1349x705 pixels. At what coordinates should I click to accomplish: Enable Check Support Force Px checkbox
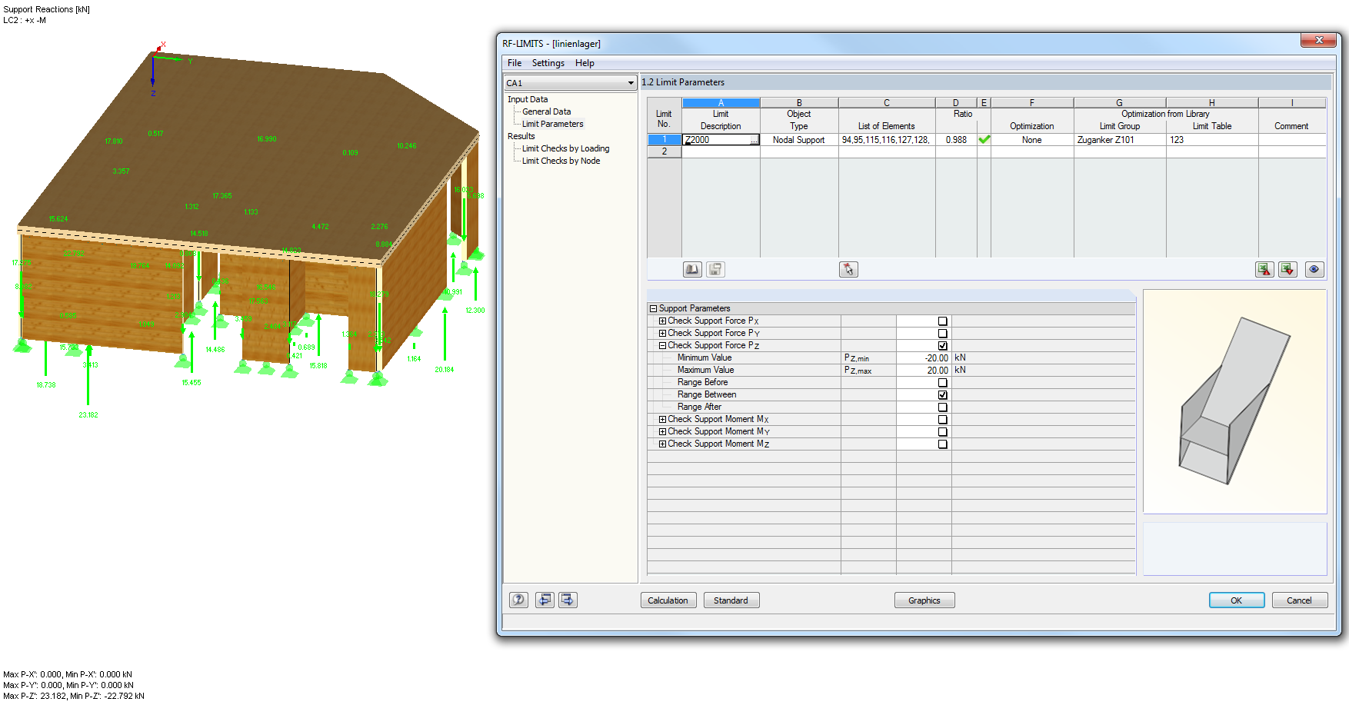[x=942, y=321]
